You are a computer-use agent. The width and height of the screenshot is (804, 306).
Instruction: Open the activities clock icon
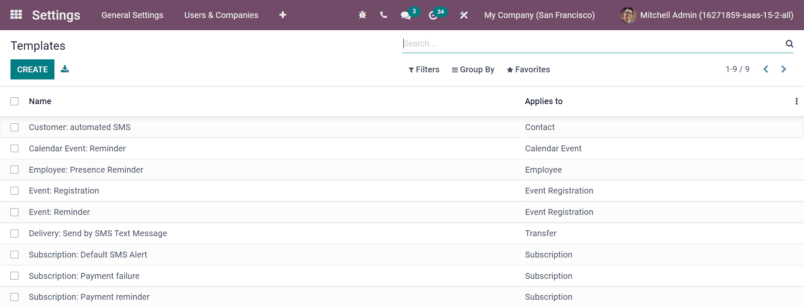pos(433,15)
